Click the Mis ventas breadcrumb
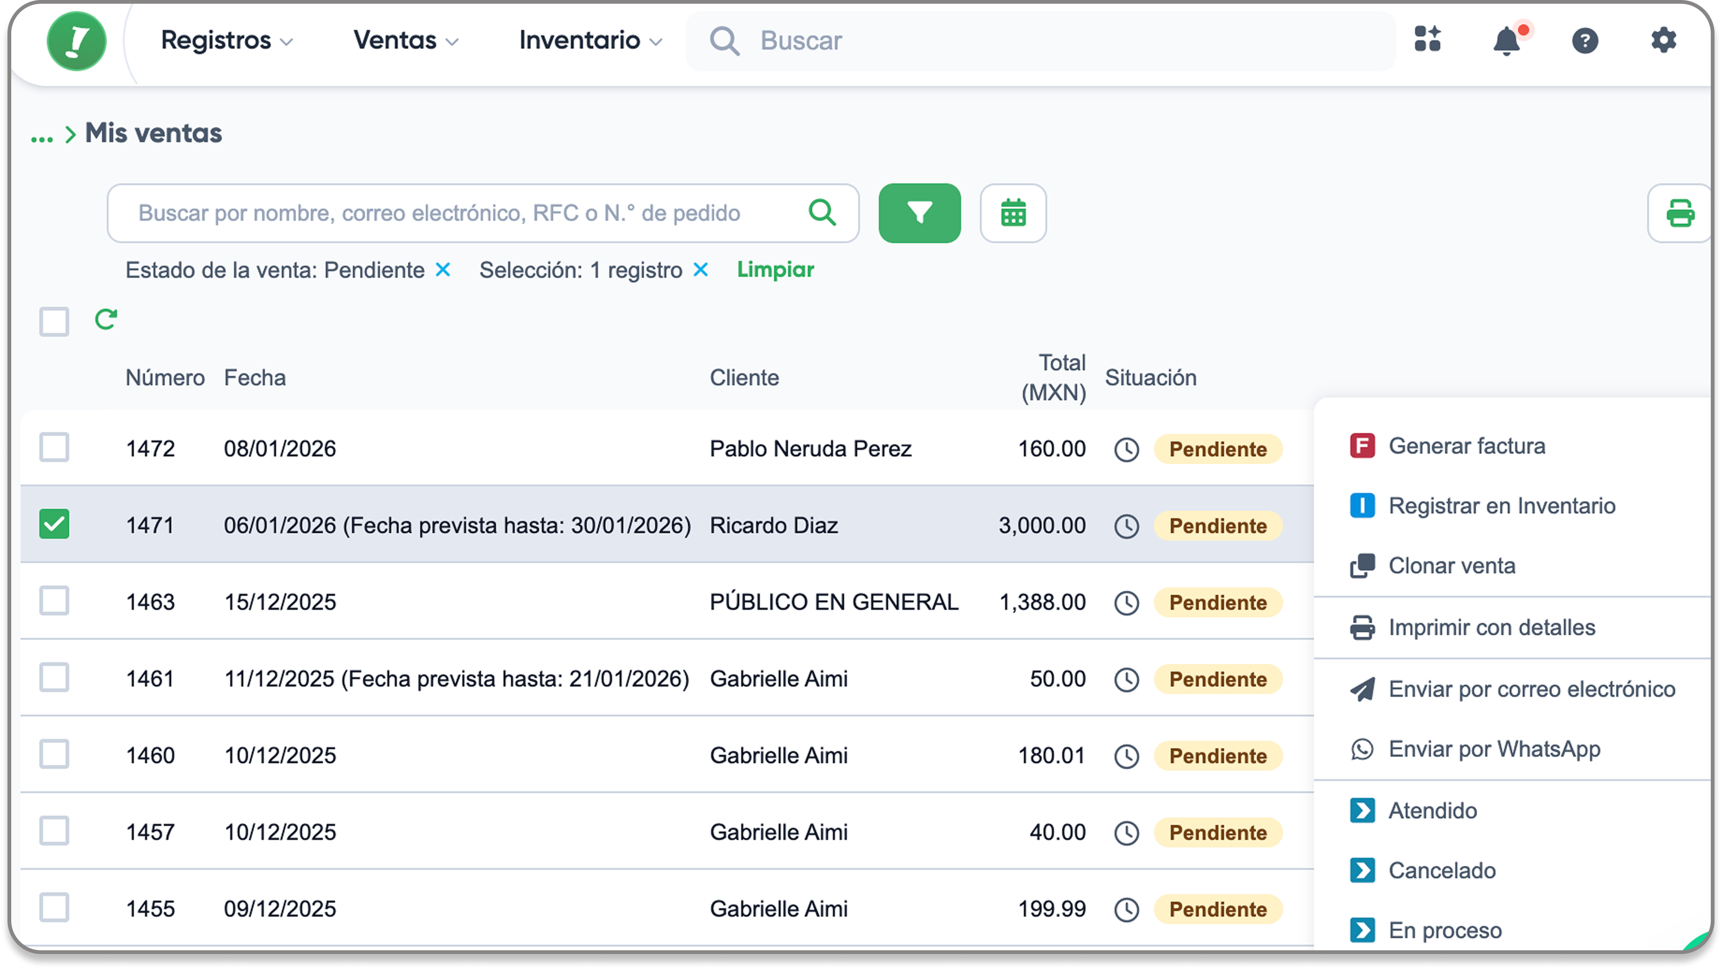Viewport: 1722px width, 969px height. (153, 134)
